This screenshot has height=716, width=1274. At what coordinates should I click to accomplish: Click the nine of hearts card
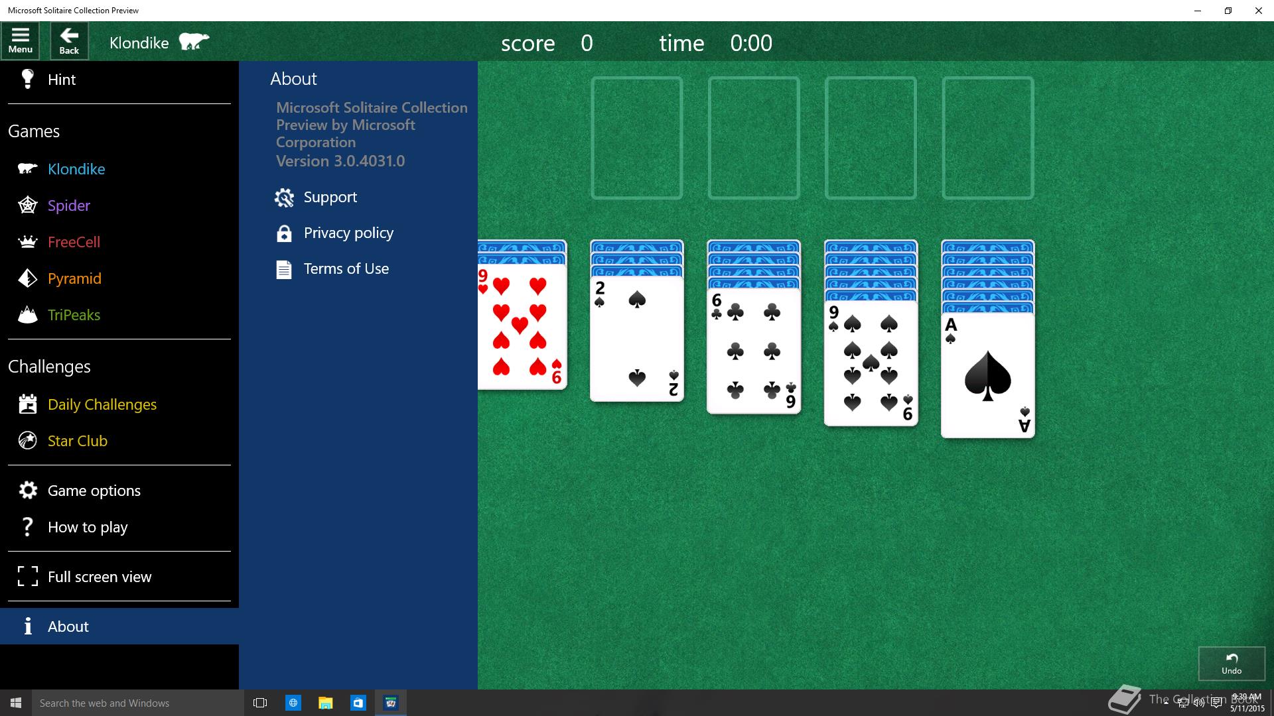click(522, 327)
